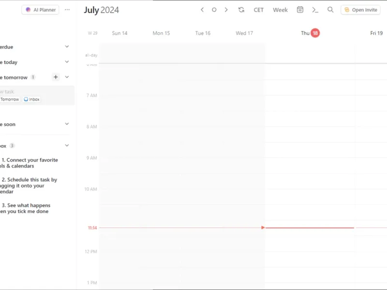Image resolution: width=387 pixels, height=290 pixels.
Task: Select the Wed 17 day header
Action: [x=244, y=33]
